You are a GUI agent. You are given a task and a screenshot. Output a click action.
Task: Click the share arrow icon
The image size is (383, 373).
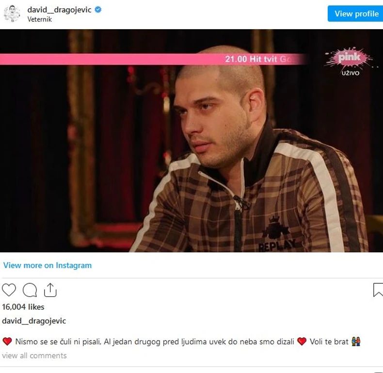click(x=50, y=290)
